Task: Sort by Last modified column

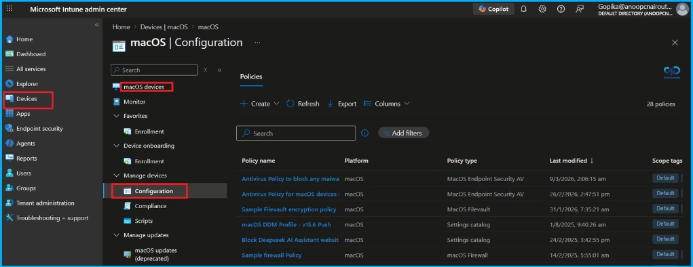Action: tap(572, 161)
